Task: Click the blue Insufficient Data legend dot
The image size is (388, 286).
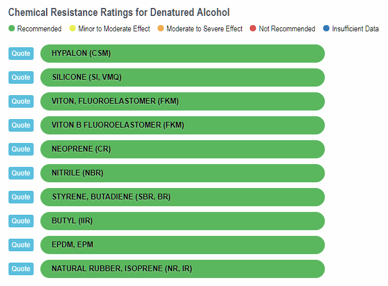Action: (326, 28)
